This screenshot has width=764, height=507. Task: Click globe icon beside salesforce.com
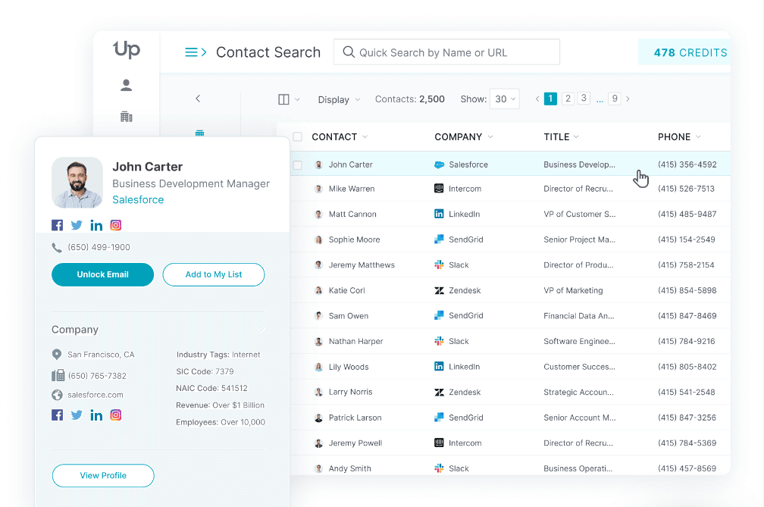57,395
